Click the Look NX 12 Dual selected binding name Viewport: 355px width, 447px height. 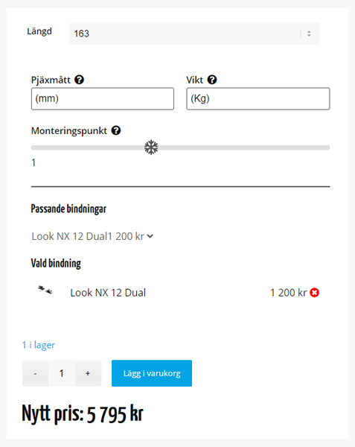pos(108,293)
